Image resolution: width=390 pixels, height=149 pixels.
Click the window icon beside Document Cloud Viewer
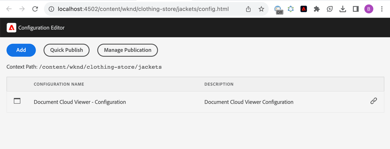[17, 101]
